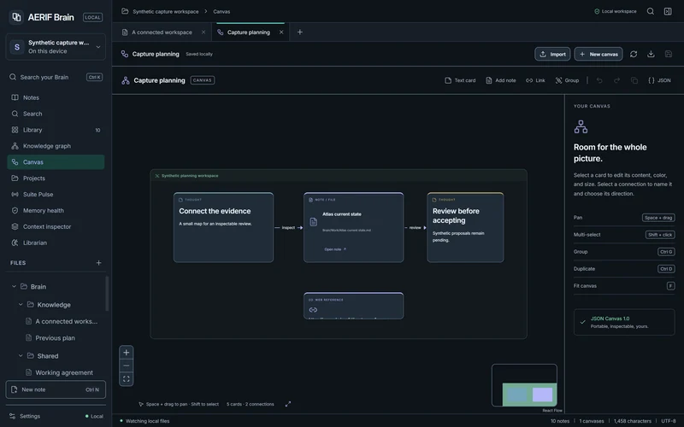Click the redo arrow icon
This screenshot has width=684, height=427.
(x=616, y=80)
